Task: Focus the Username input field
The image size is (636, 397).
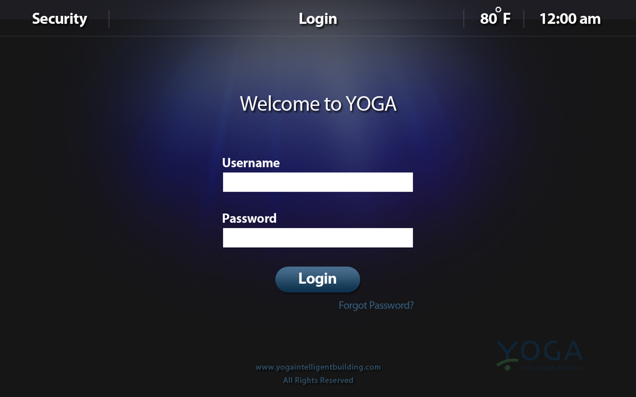Action: (318, 182)
